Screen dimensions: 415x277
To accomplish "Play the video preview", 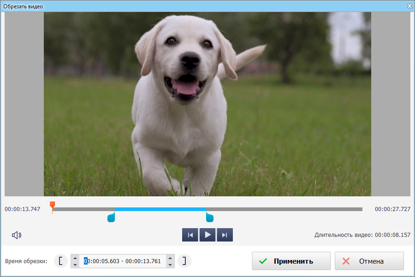I will (207, 235).
